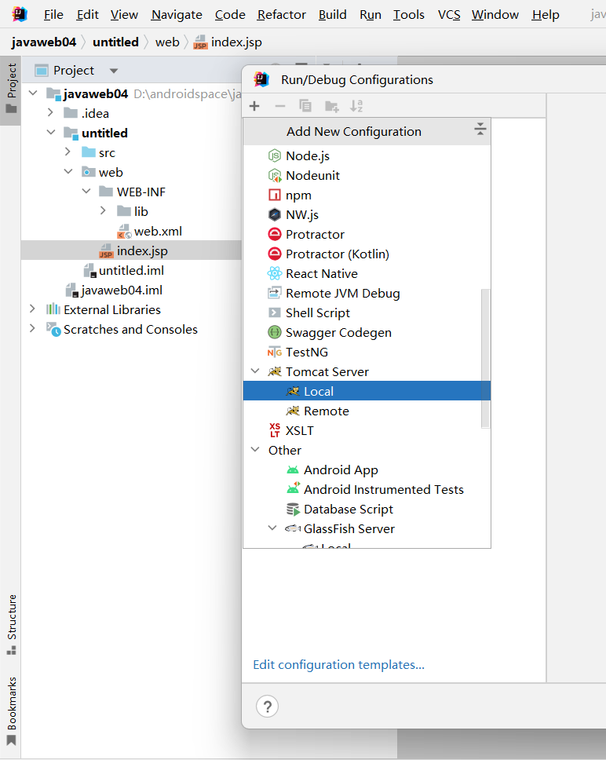Open the Tools menu
606x760 pixels.
click(408, 15)
